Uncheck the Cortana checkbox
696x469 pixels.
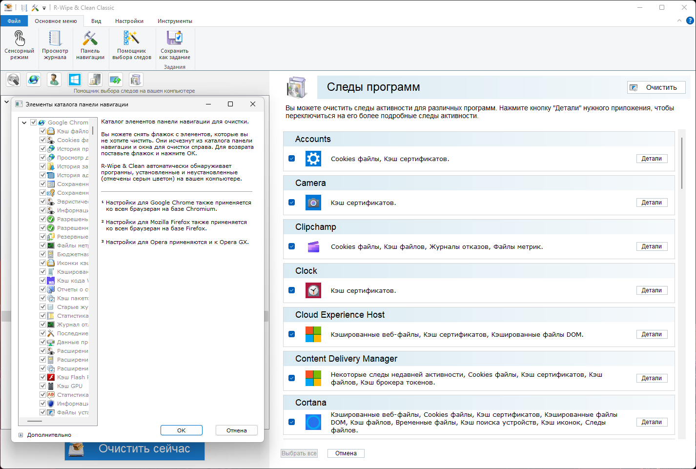pyautogui.click(x=292, y=422)
